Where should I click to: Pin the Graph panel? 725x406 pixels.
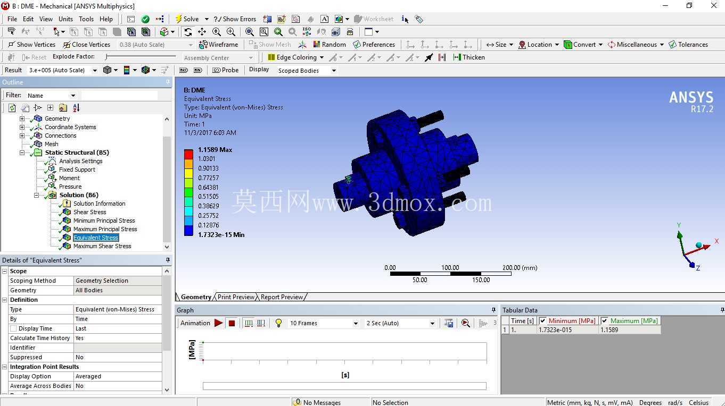[x=493, y=310]
